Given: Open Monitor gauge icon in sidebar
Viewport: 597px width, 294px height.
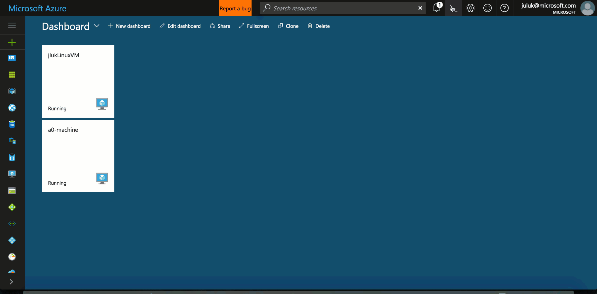Looking at the screenshot, I should 12,257.
